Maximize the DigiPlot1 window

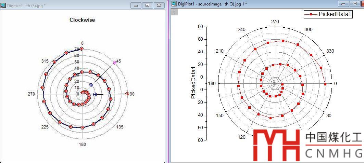(355, 4)
